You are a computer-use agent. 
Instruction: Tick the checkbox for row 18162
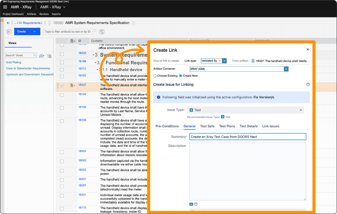coord(62,76)
